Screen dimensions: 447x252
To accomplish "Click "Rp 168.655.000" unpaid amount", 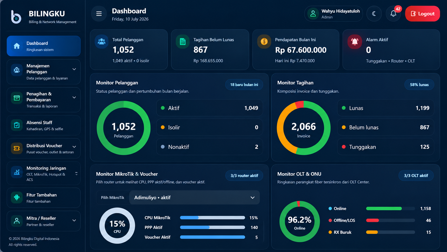I will click(x=208, y=61).
